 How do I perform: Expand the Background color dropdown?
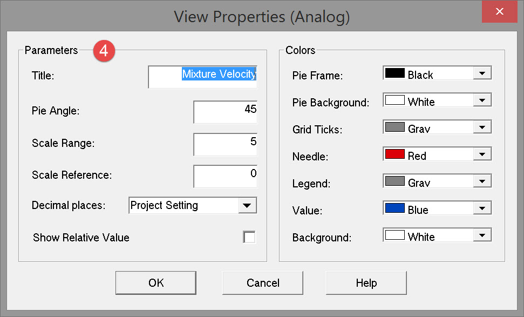pos(482,236)
